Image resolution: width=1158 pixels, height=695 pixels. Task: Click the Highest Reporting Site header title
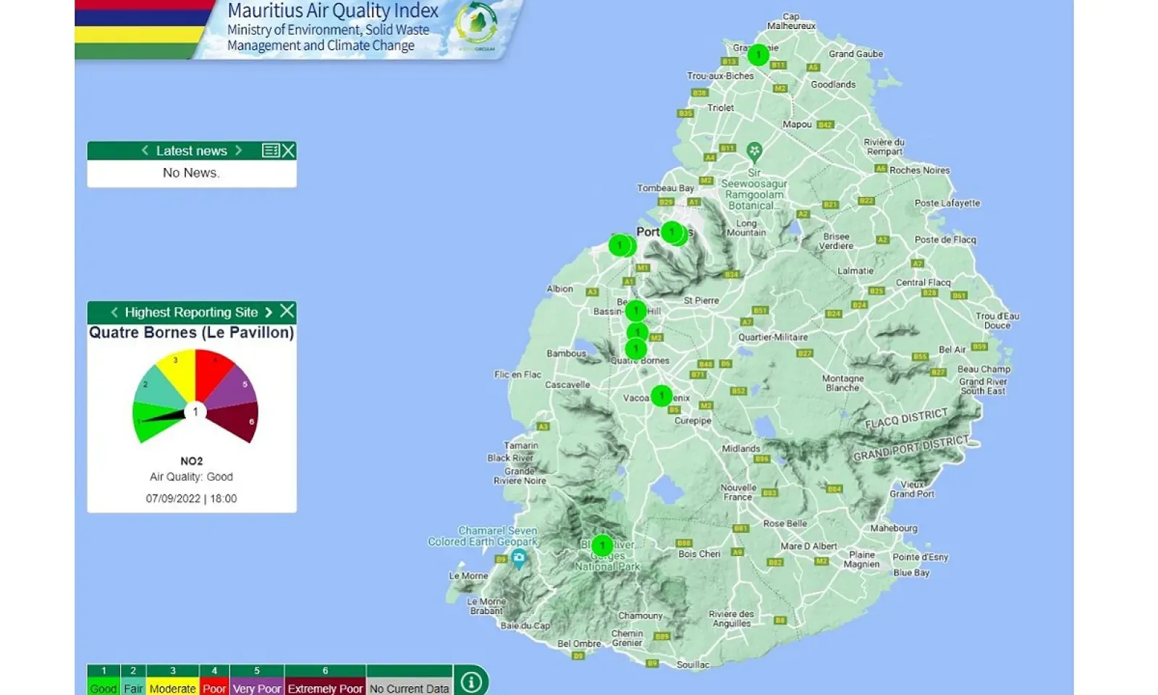[191, 312]
